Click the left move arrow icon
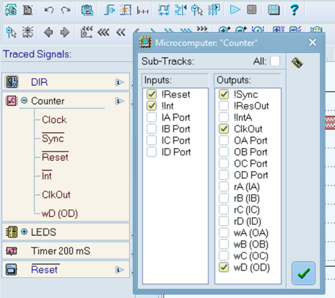335x298 pixels. (48, 32)
